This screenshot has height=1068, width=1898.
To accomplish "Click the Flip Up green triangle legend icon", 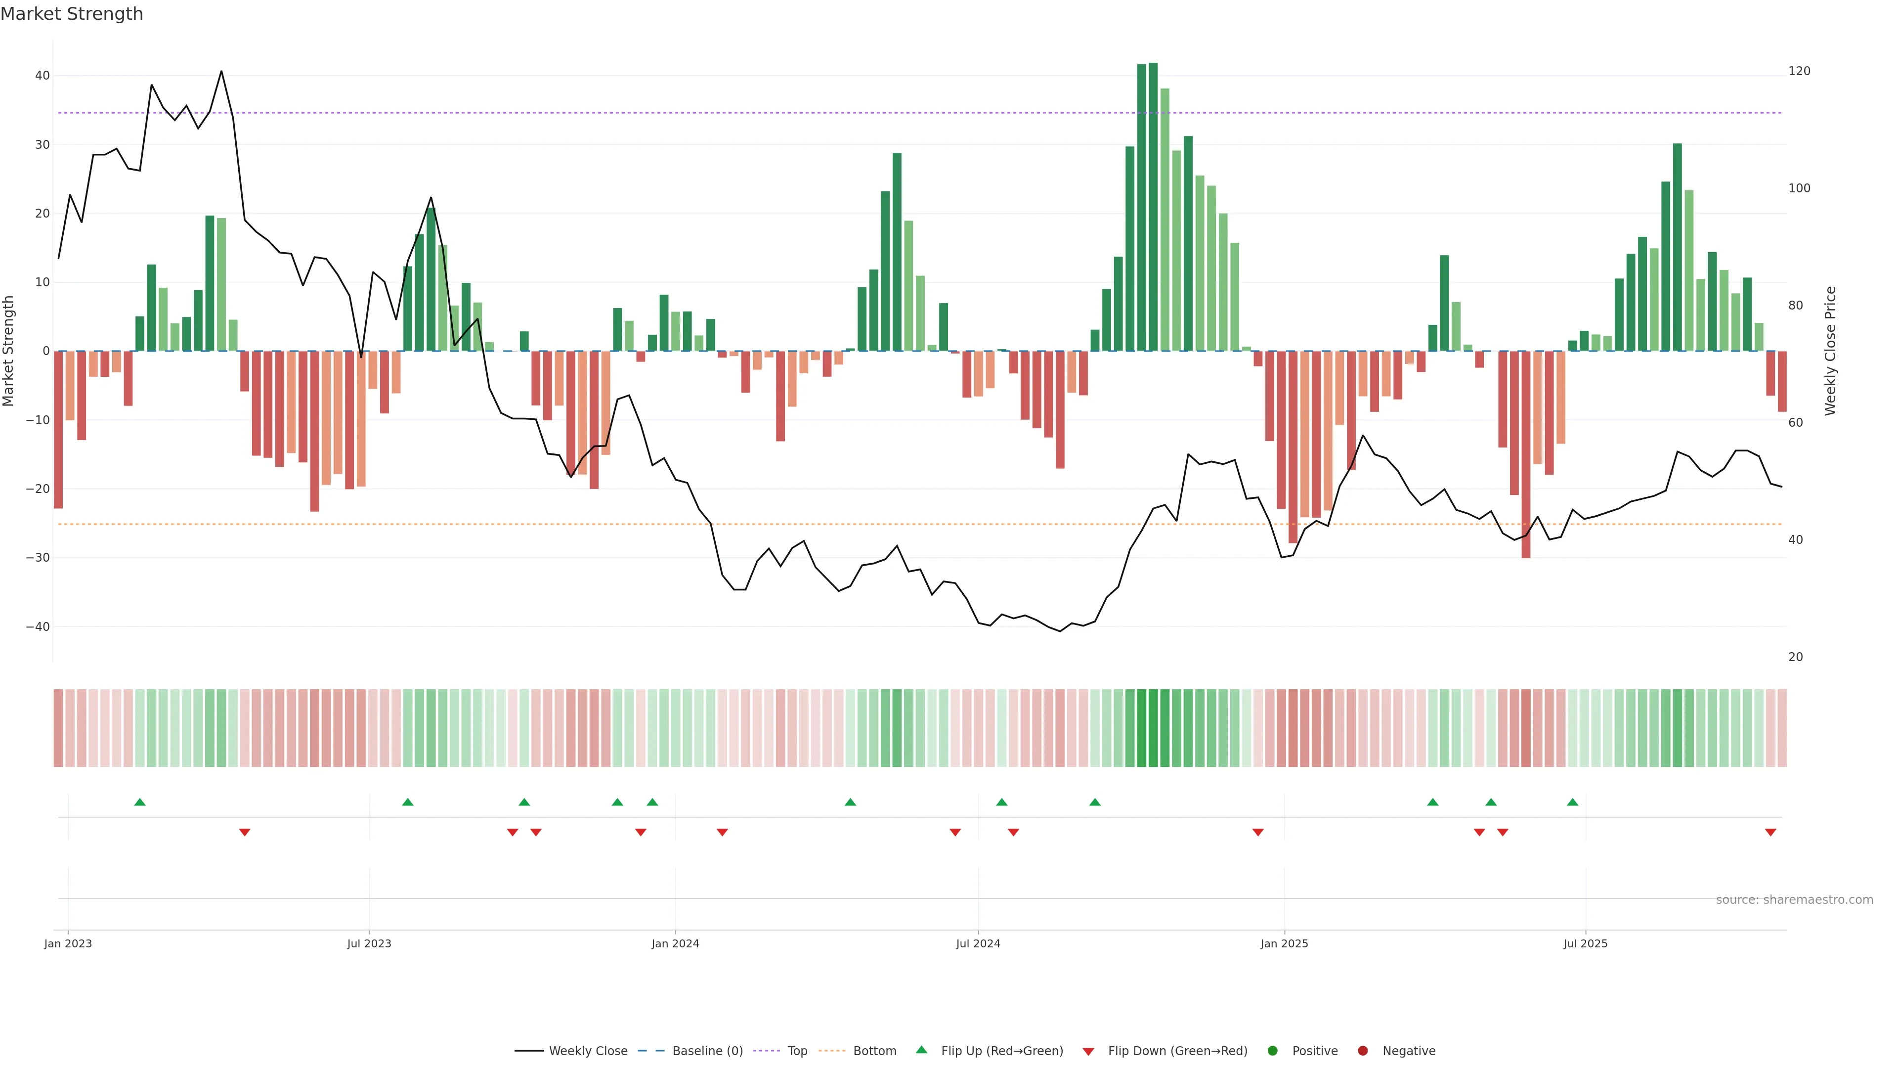I will point(921,1050).
